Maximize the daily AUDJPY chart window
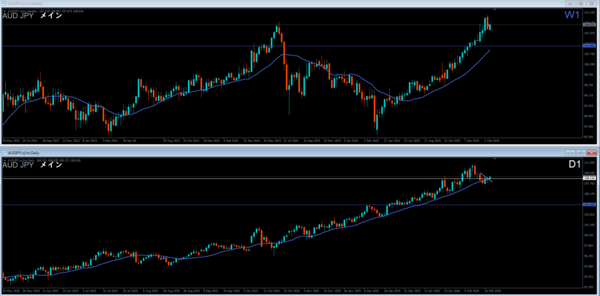Image resolution: width=600 pixels, height=296 pixels. (580, 152)
